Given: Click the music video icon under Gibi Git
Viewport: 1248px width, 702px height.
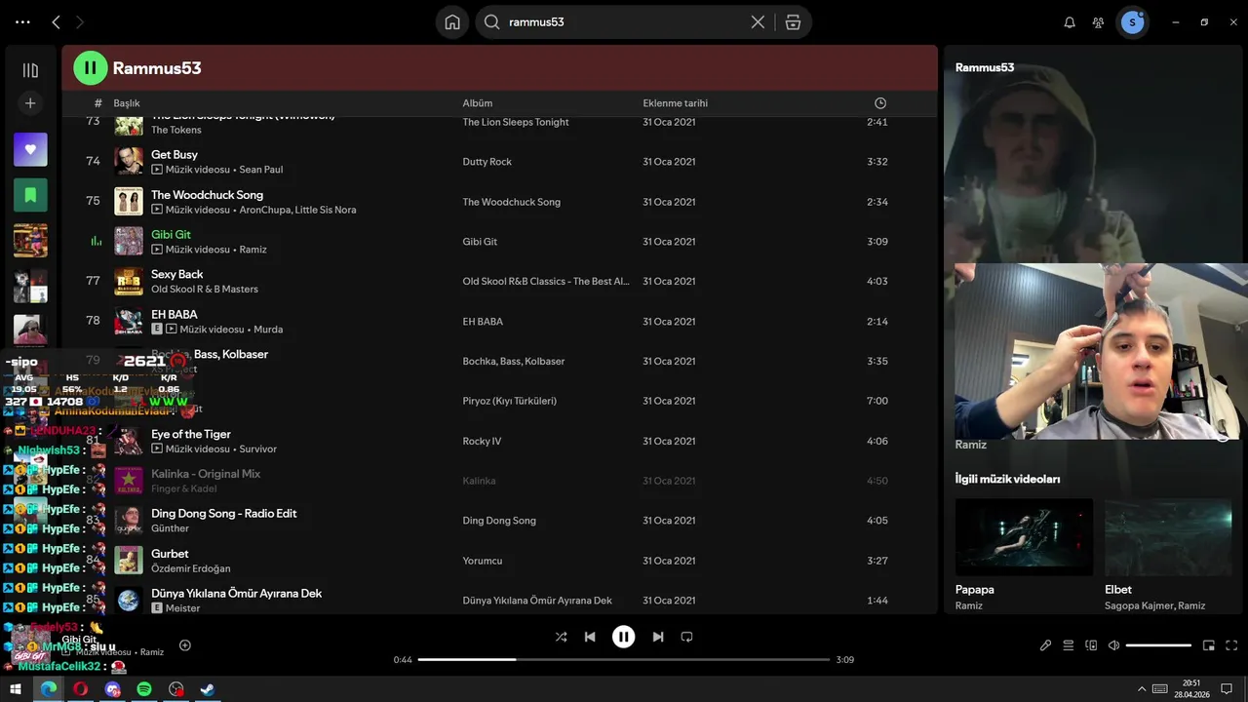Looking at the screenshot, I should (x=157, y=250).
